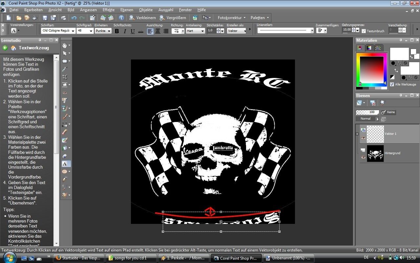Viewport: 420px width, 263px height.
Task: Open the Effekte menu
Action: coord(109,10)
